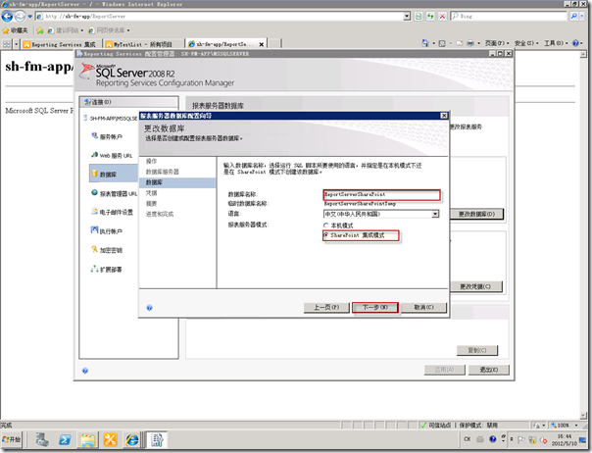Open the 工具(O) menu

tap(556, 43)
